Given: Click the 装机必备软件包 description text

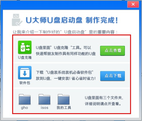Looking at the screenshot, I should (66, 75).
